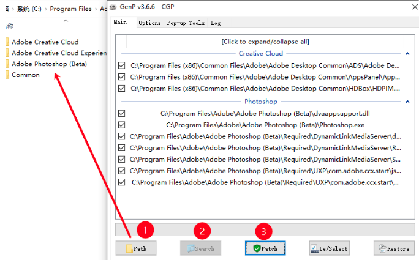Click the last com.adobe.ccx.start\... path text
419x260 pixels.
pos(265,182)
